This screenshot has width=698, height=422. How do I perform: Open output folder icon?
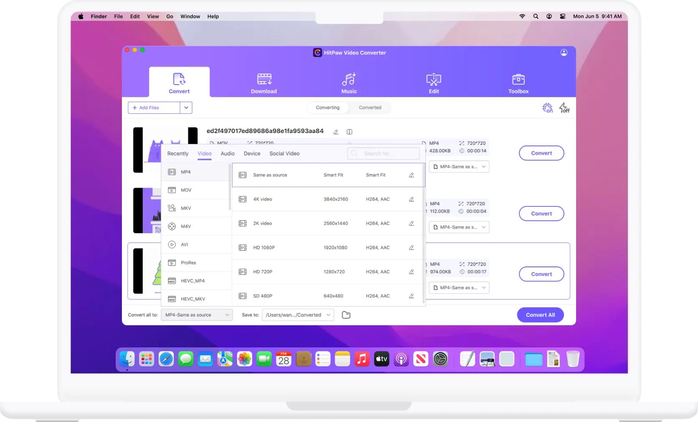(x=346, y=315)
